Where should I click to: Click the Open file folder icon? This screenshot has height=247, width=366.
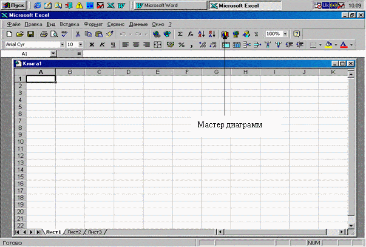point(20,34)
